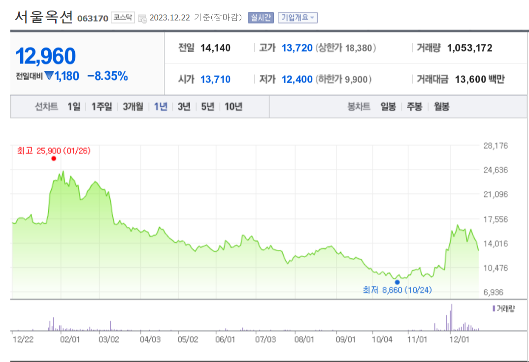Screen dimensions: 529x362
Task: Click the 시가 value 13,710
Action: (215, 80)
